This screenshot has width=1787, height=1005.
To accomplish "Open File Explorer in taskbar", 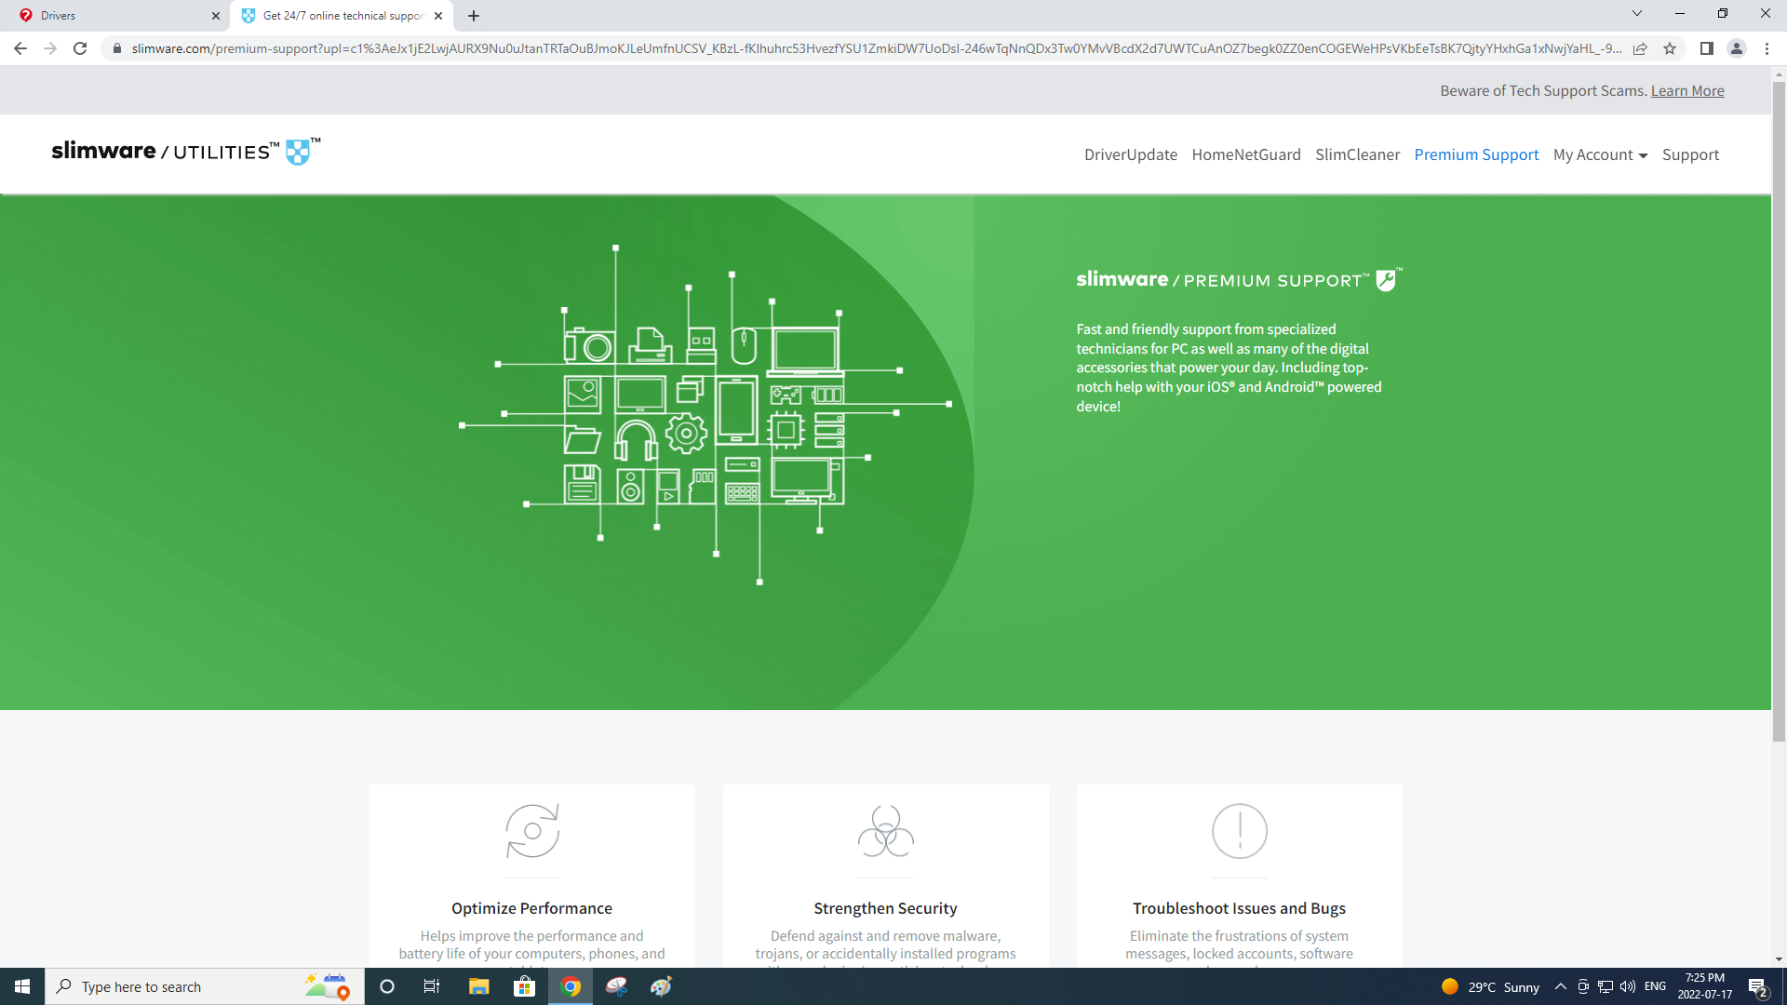I will click(x=478, y=986).
